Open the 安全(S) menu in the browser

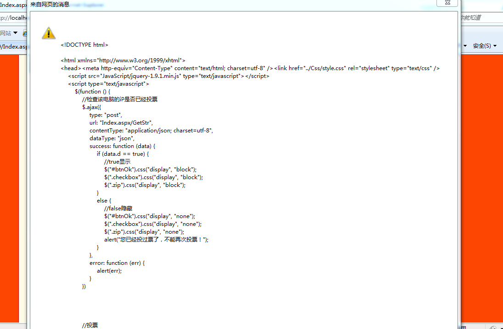482,46
